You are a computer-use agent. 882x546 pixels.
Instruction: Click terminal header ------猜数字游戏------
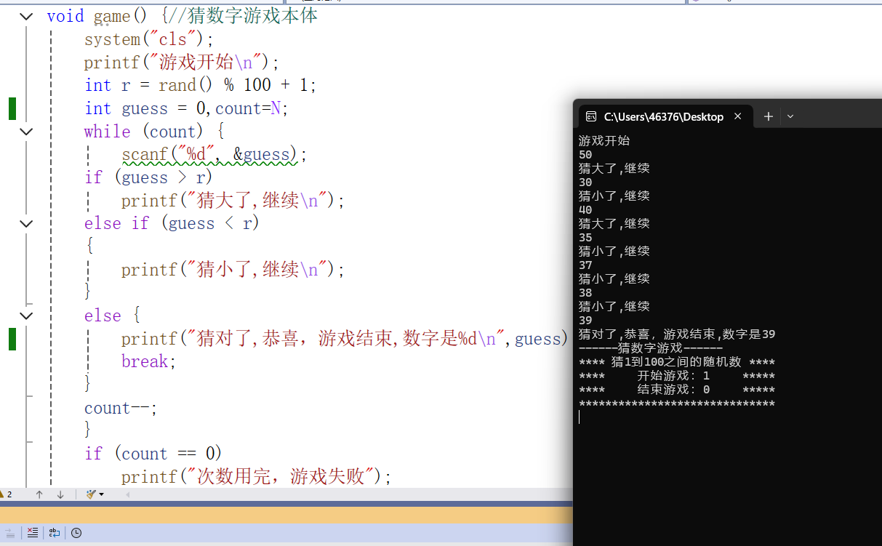click(x=651, y=348)
